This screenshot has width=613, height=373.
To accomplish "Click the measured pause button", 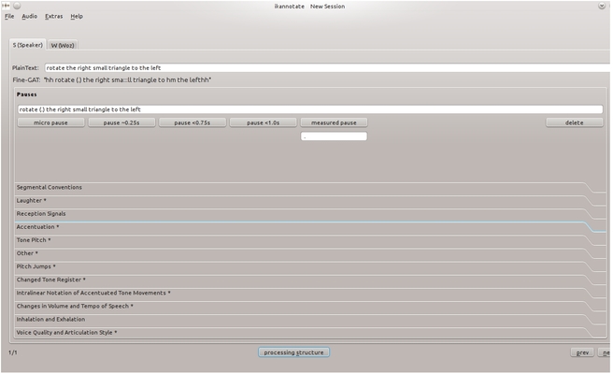I will pyautogui.click(x=334, y=122).
